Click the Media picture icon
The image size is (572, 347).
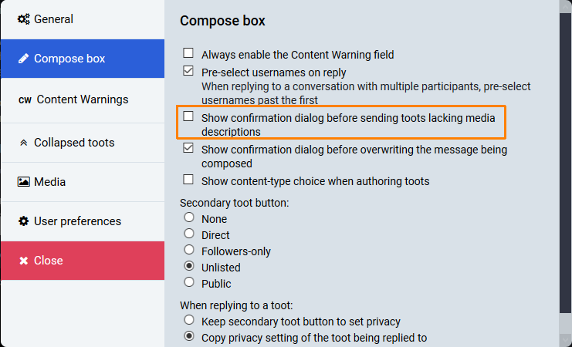[23, 182]
